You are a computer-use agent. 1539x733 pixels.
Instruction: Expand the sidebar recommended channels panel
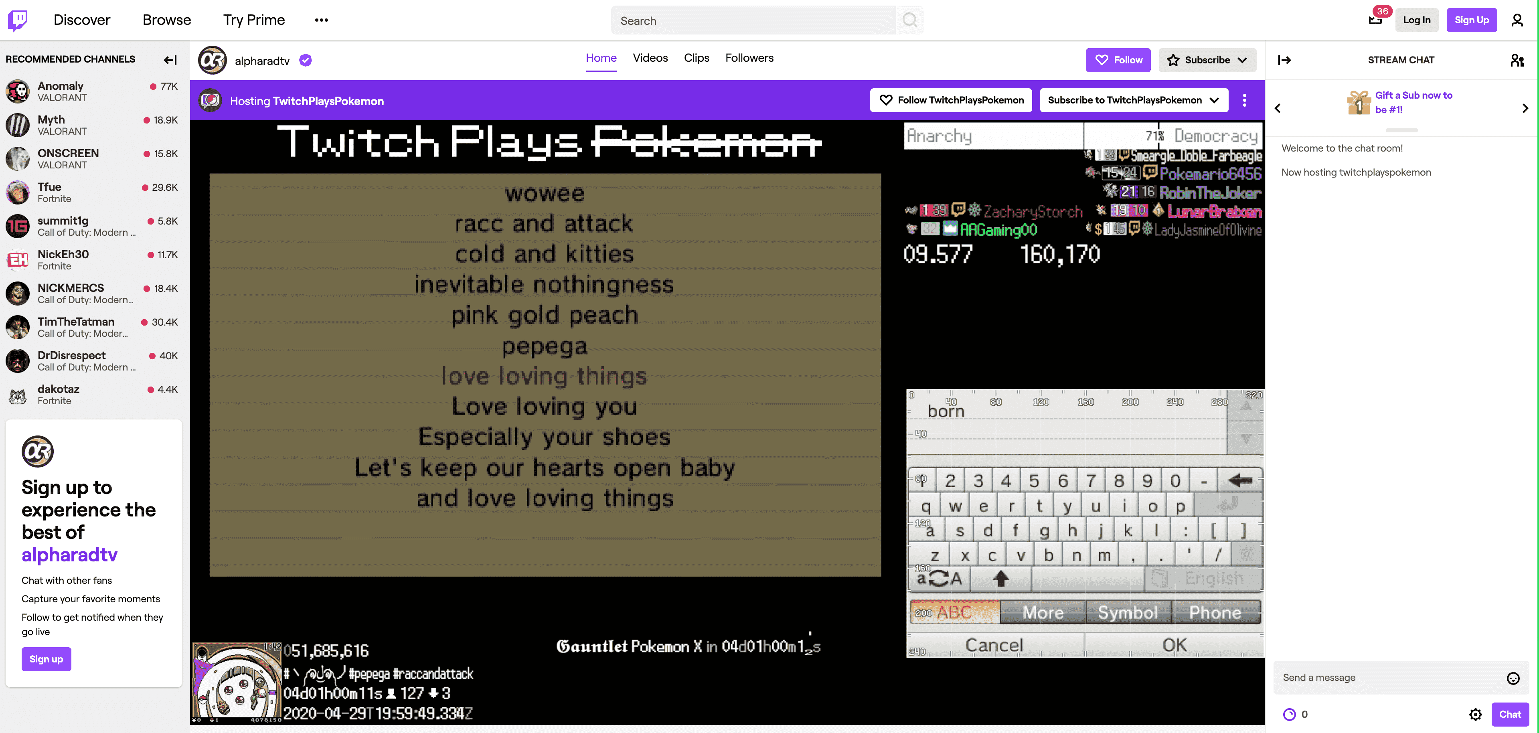click(x=171, y=59)
